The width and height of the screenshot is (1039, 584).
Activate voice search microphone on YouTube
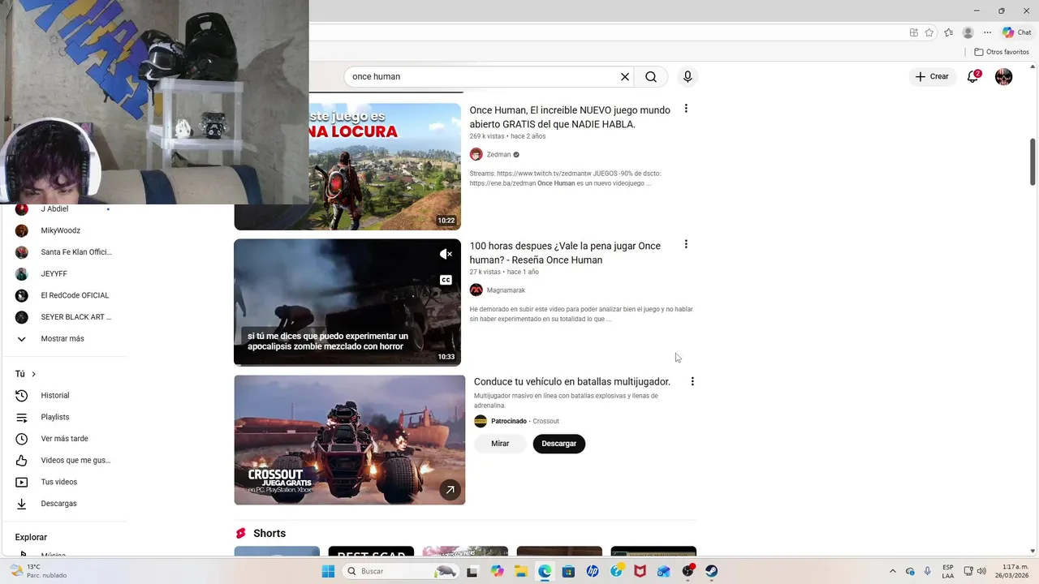point(688,77)
